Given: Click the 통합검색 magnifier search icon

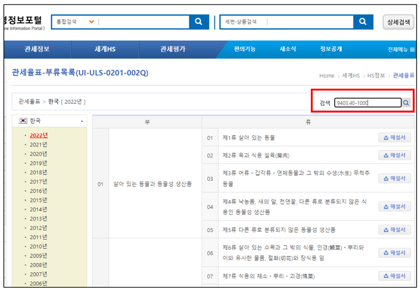Looking at the screenshot, I should [x=199, y=22].
